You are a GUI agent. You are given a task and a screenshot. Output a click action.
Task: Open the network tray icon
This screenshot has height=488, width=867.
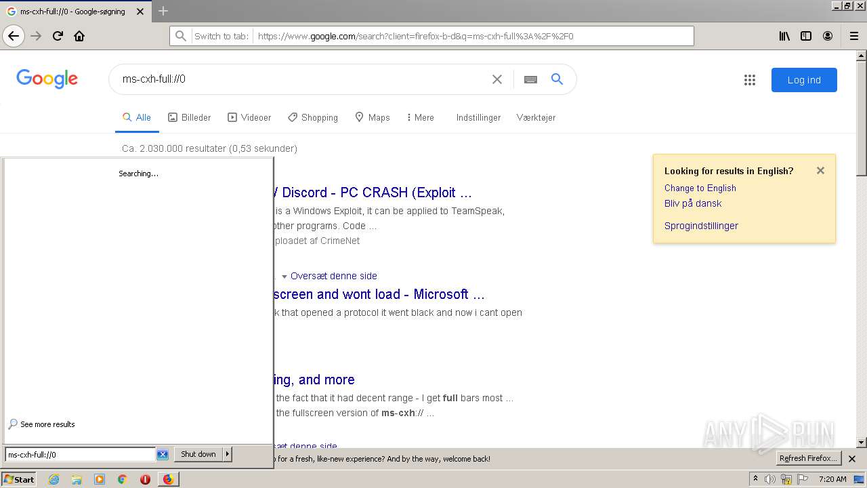(786, 479)
